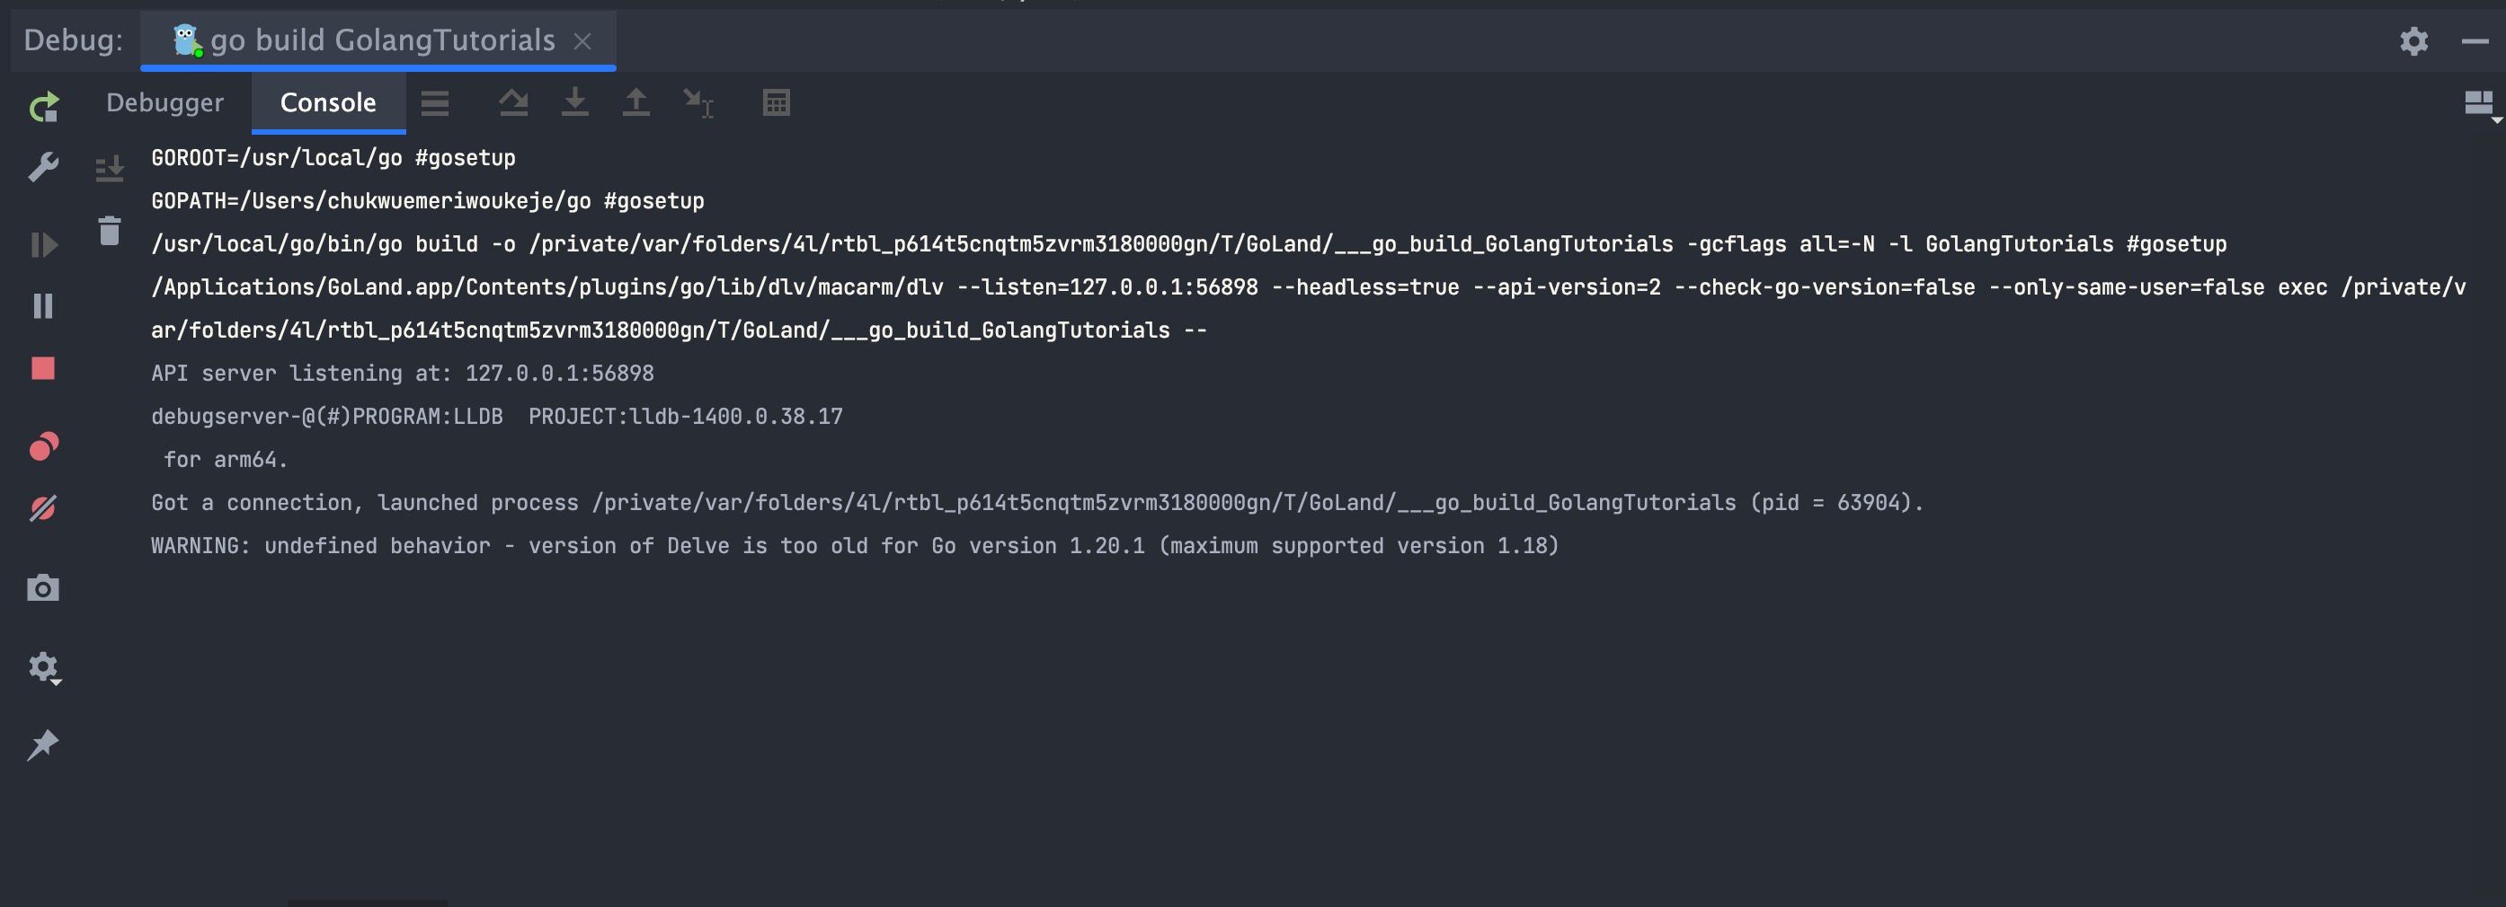
Task: Click the Run to Cursor icon
Action: tap(698, 103)
